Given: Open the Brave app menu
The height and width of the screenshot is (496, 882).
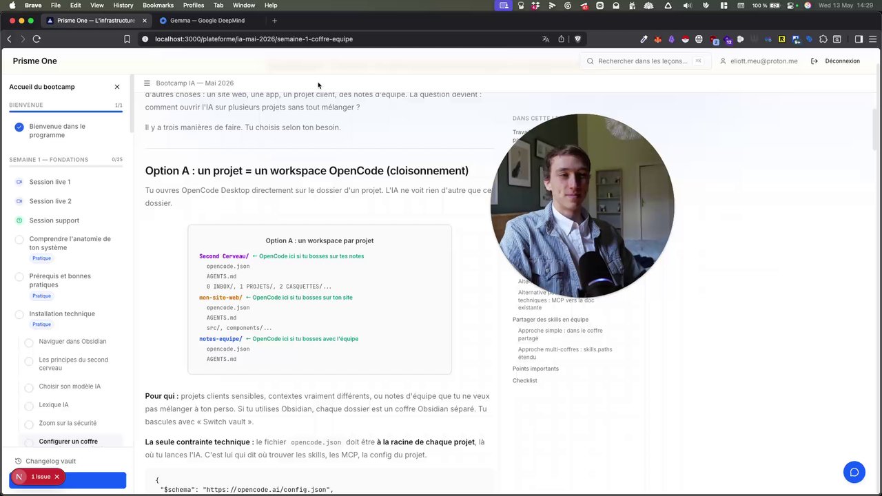Looking at the screenshot, I should click(33, 6).
